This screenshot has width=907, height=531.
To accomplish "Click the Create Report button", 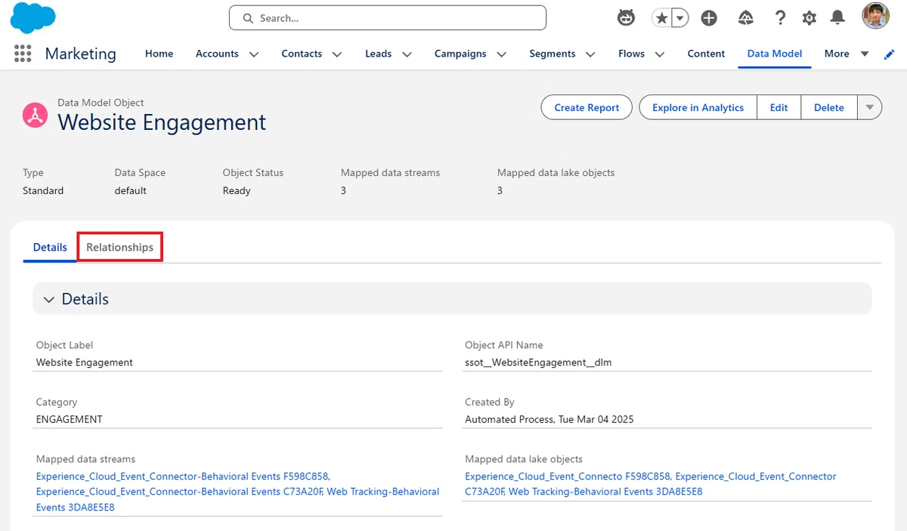I will tap(587, 107).
